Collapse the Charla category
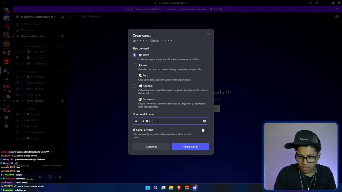Screen dimensions: 342x192 click(32, 109)
